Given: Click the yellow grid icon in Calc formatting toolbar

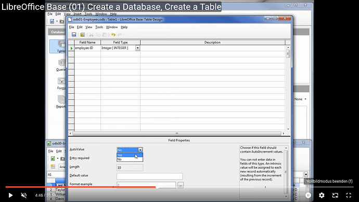Looking at the screenshot, I should (x=53, y=167).
